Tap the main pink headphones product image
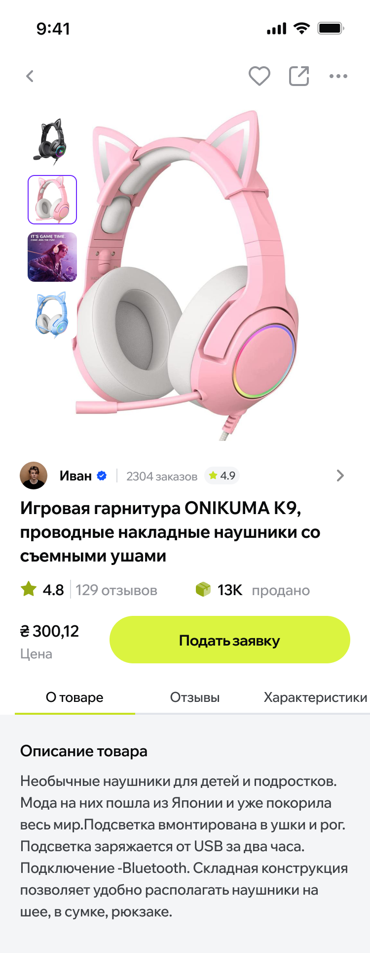Viewport: 370px width, 953px height. (187, 275)
